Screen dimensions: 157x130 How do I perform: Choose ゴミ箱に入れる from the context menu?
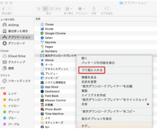click(92, 70)
